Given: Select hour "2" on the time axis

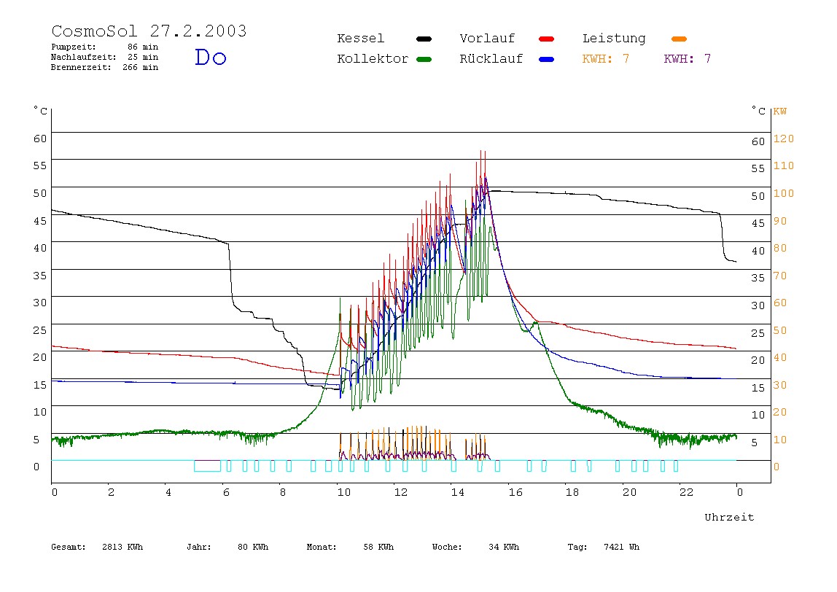Looking at the screenshot, I should [111, 492].
